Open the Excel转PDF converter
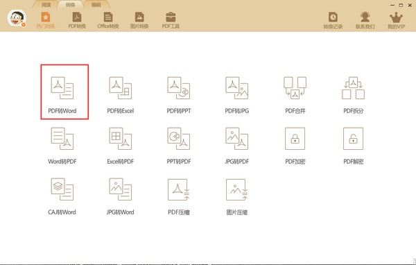This screenshot has height=265, width=416. pyautogui.click(x=121, y=146)
